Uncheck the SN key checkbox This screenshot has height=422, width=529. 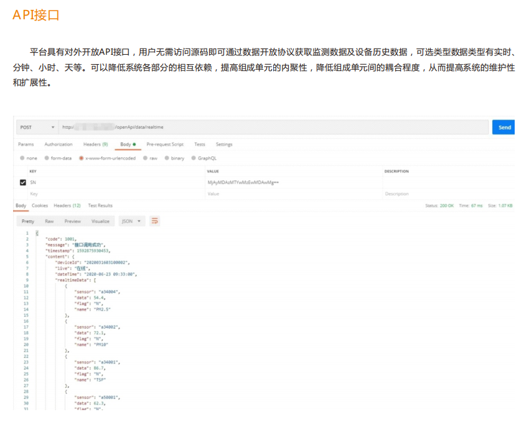pyautogui.click(x=23, y=182)
